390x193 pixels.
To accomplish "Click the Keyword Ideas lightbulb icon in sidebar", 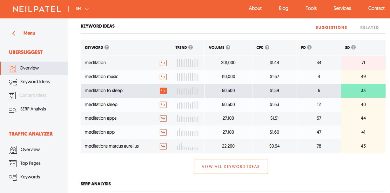I will (x=13, y=82).
